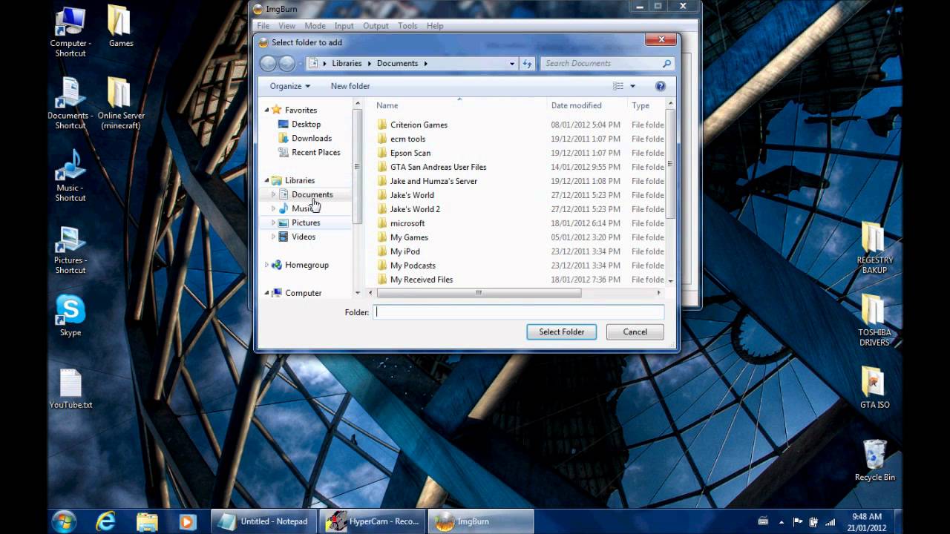Screen dimensions: 950x534
Task: Cancel the folder selection dialog
Action: point(635,332)
